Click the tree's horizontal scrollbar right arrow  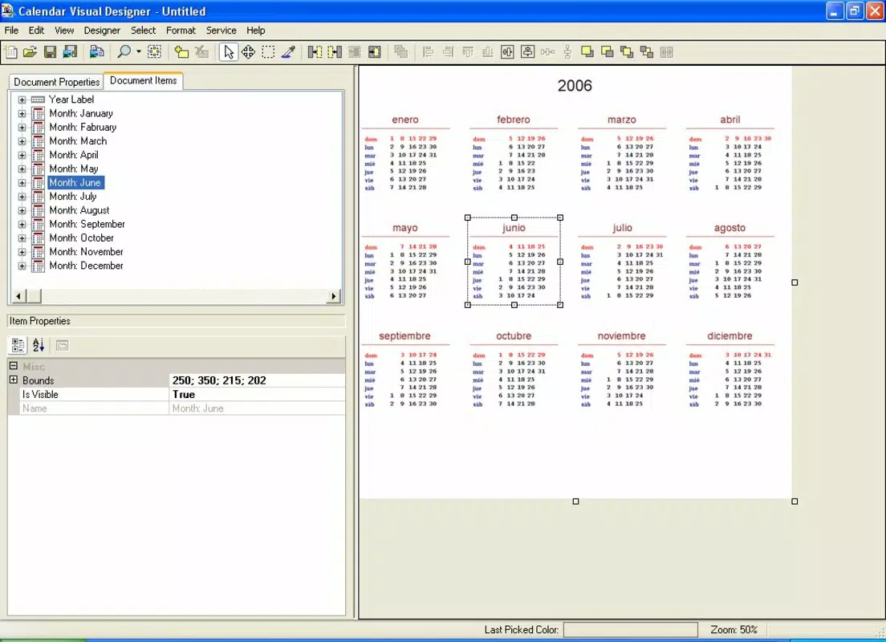tap(333, 296)
